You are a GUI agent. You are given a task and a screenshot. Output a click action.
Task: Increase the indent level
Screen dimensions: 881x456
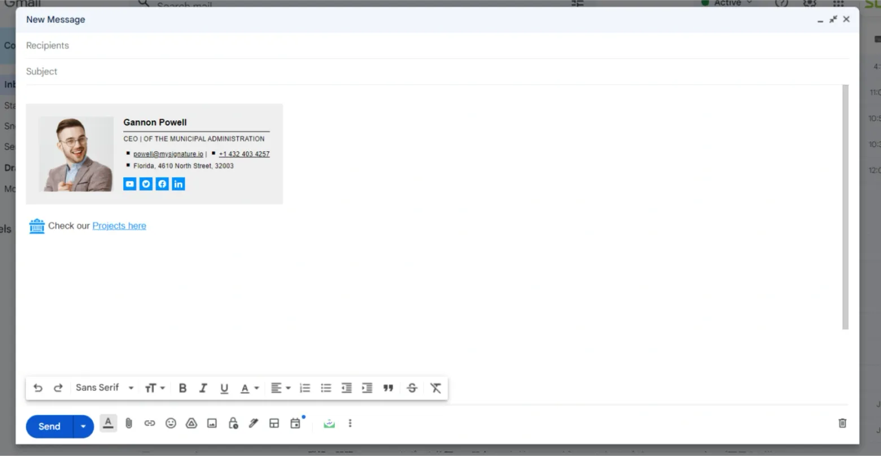coord(367,388)
